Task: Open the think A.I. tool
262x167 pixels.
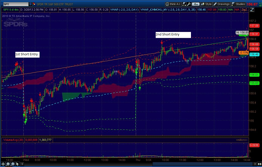Action: click(x=173, y=4)
